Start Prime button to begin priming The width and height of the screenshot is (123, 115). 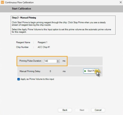point(91,71)
